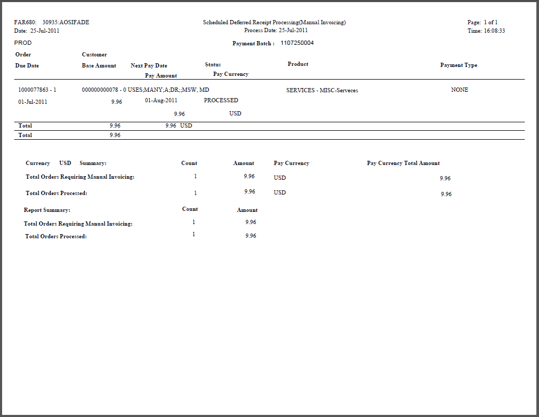539x417 pixels.
Task: Select "Count" header in the Currency USD Summary section
Action: 189,163
